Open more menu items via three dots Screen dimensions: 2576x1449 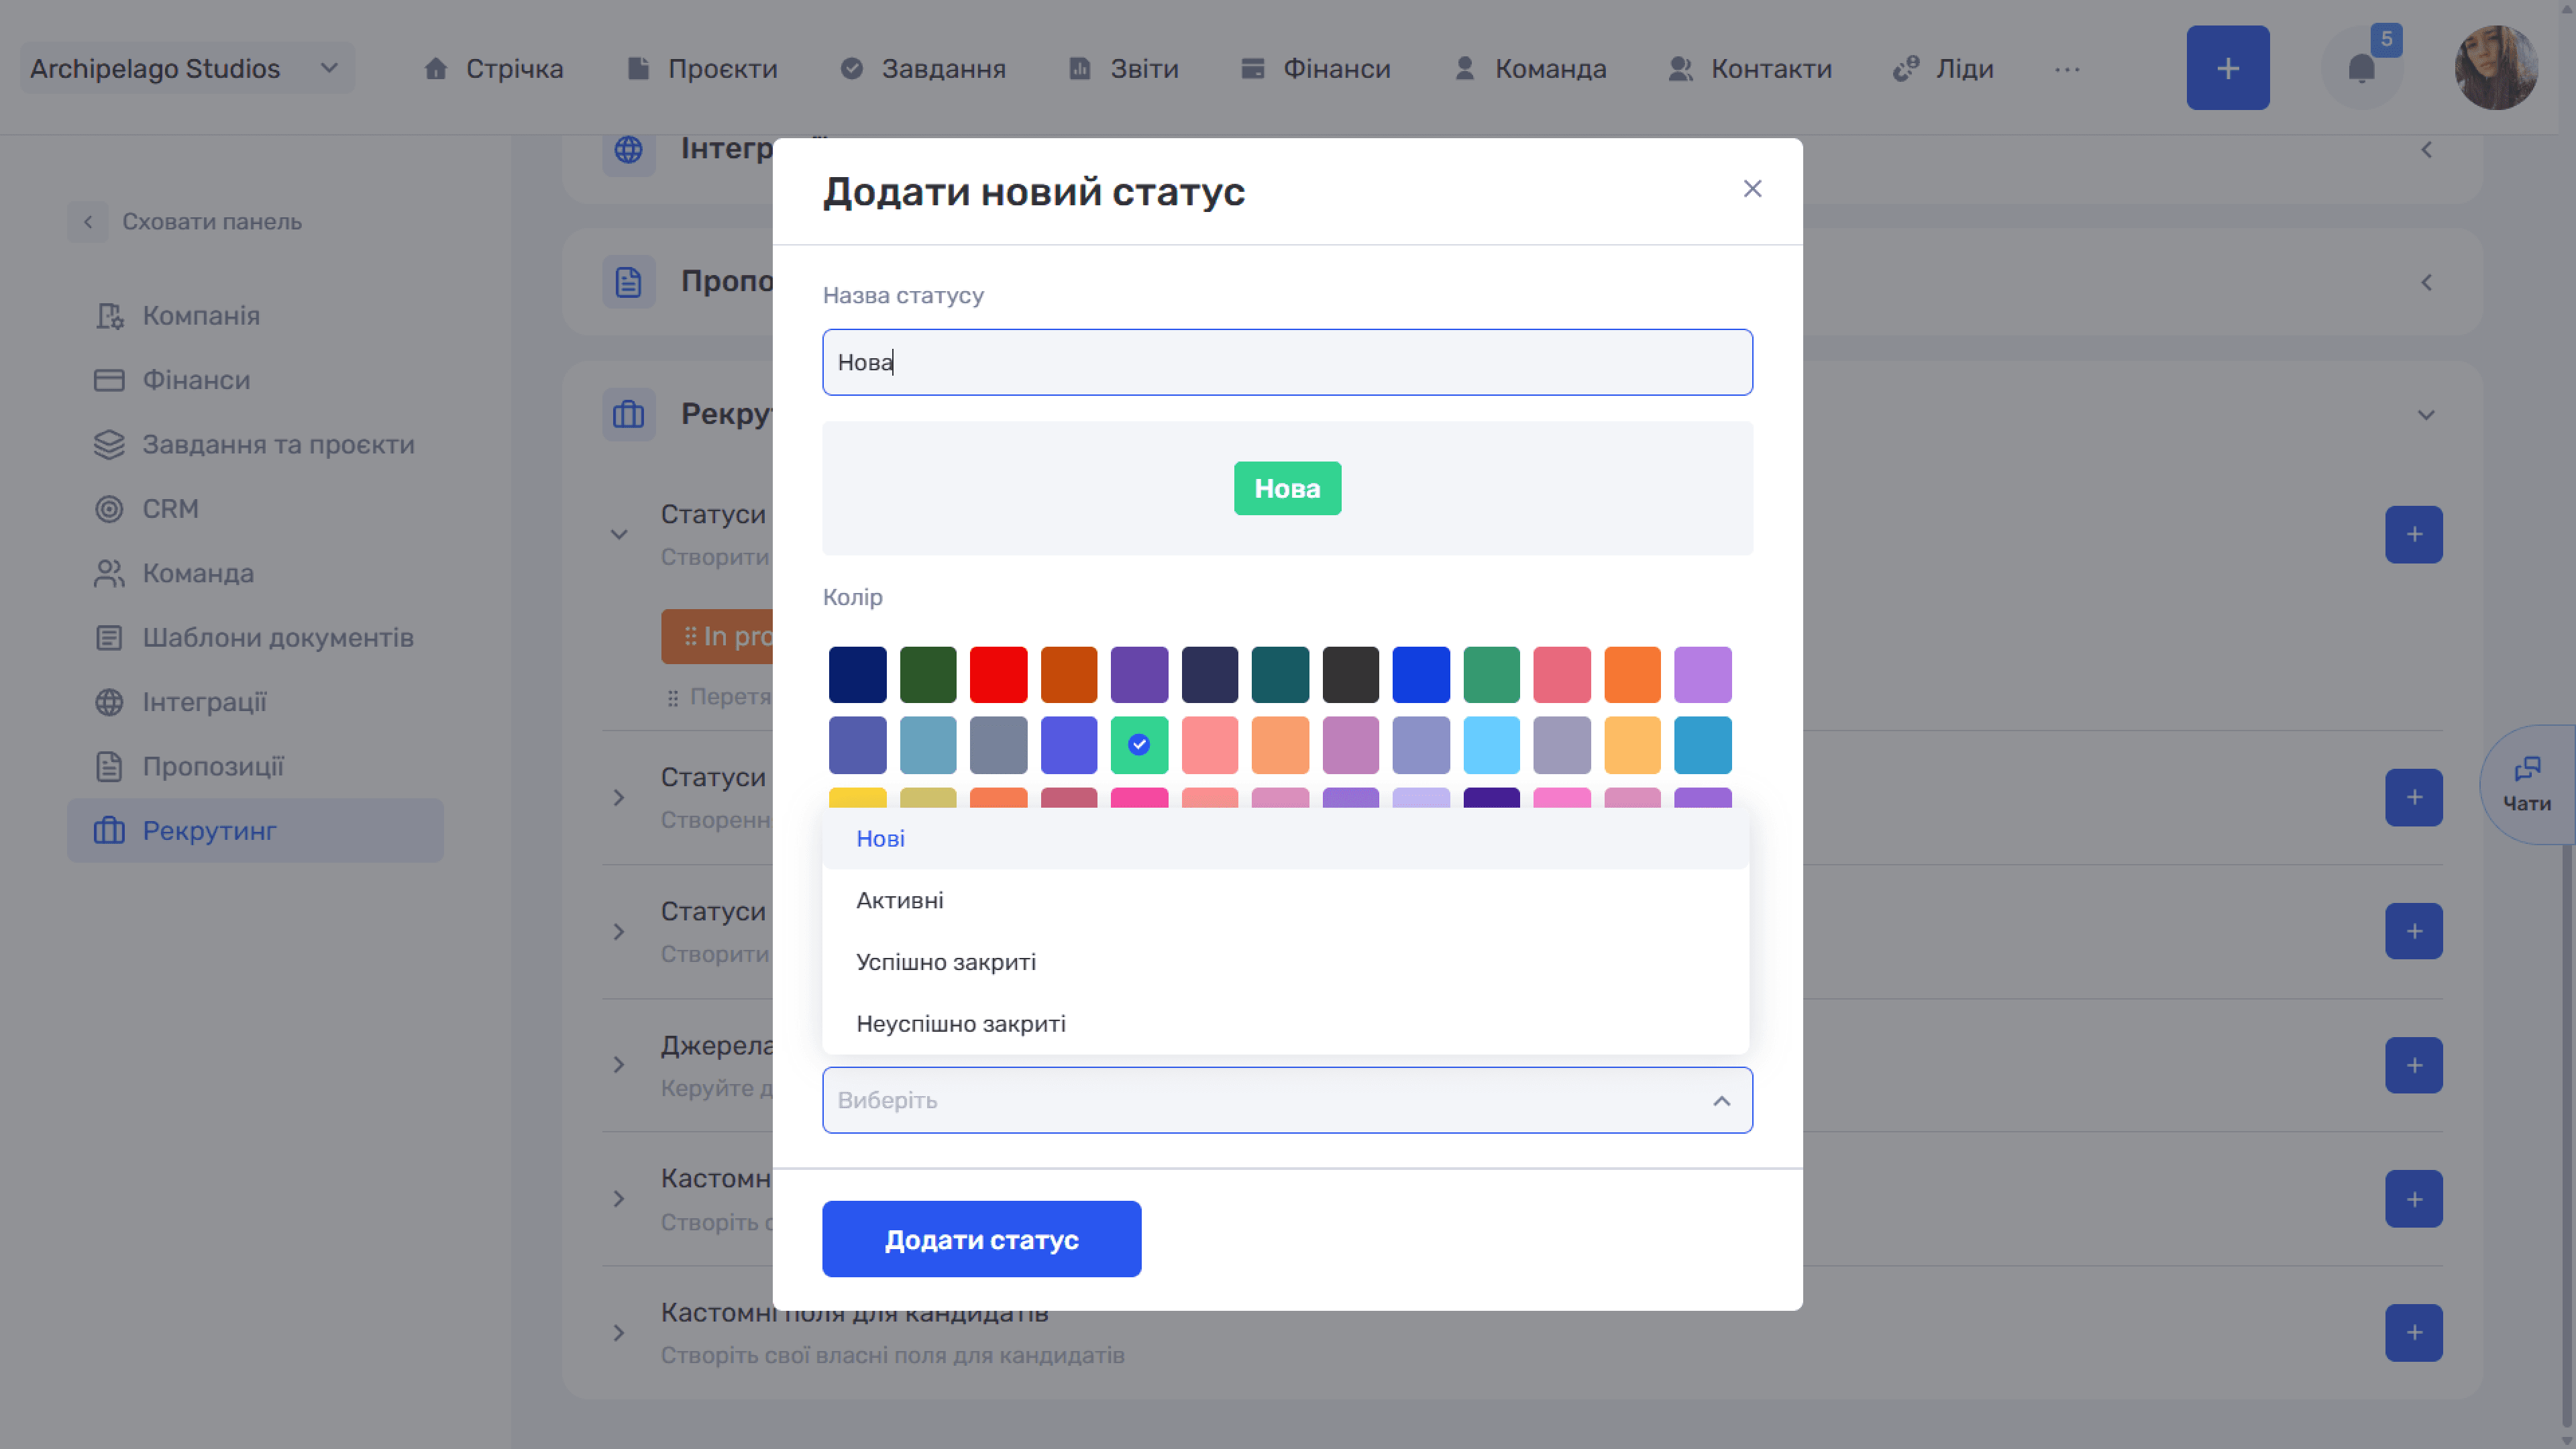(2067, 69)
